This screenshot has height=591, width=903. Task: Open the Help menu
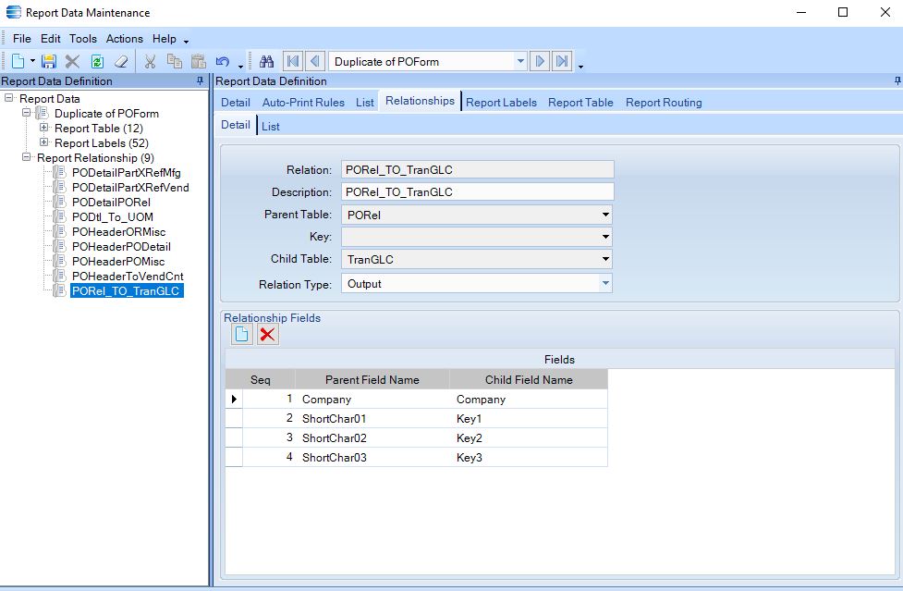pyautogui.click(x=165, y=39)
